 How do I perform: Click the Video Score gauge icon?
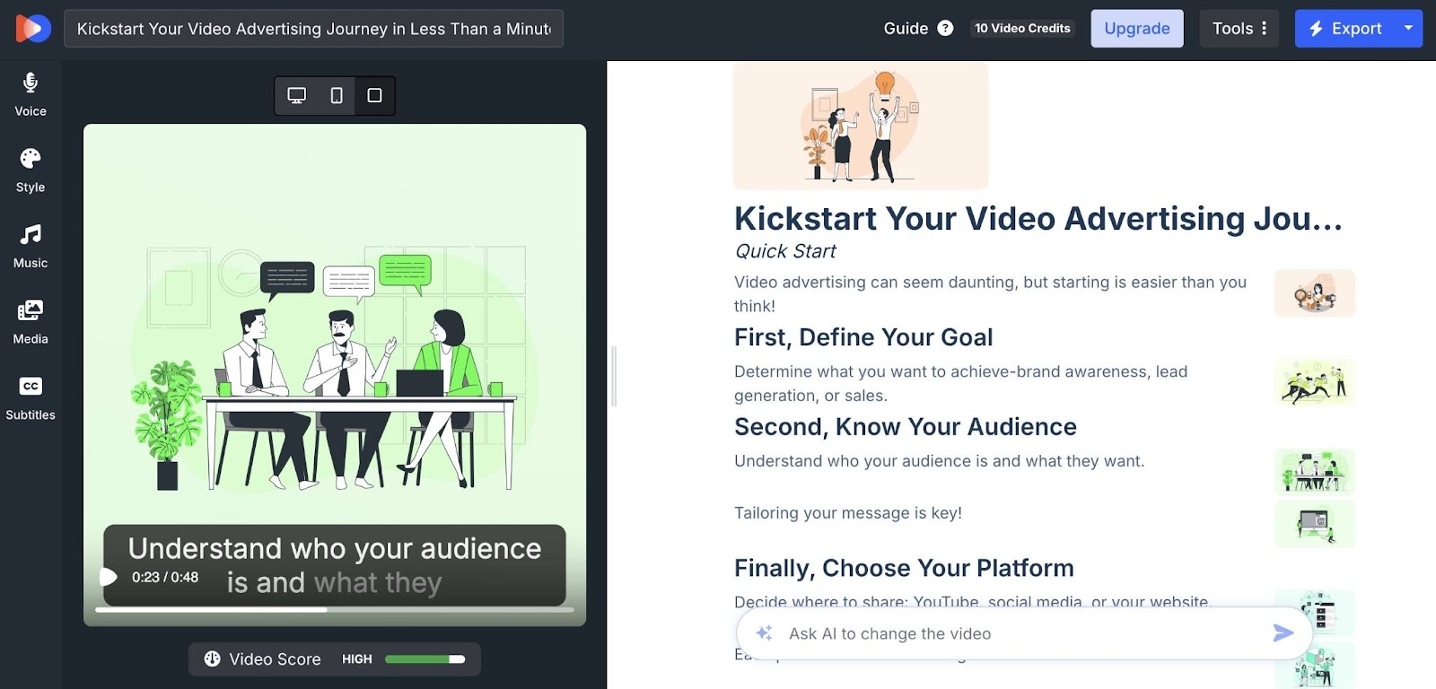pos(213,659)
